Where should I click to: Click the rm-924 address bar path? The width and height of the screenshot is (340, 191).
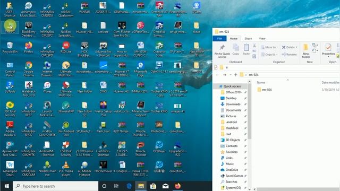tap(253, 75)
